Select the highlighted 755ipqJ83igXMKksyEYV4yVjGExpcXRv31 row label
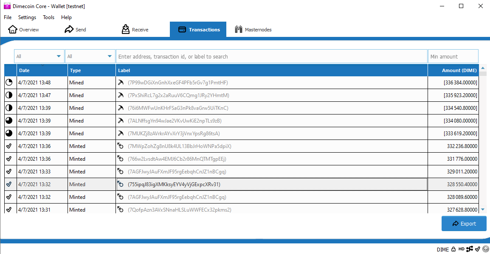The width and height of the screenshot is (490, 254). pyautogui.click(x=174, y=184)
